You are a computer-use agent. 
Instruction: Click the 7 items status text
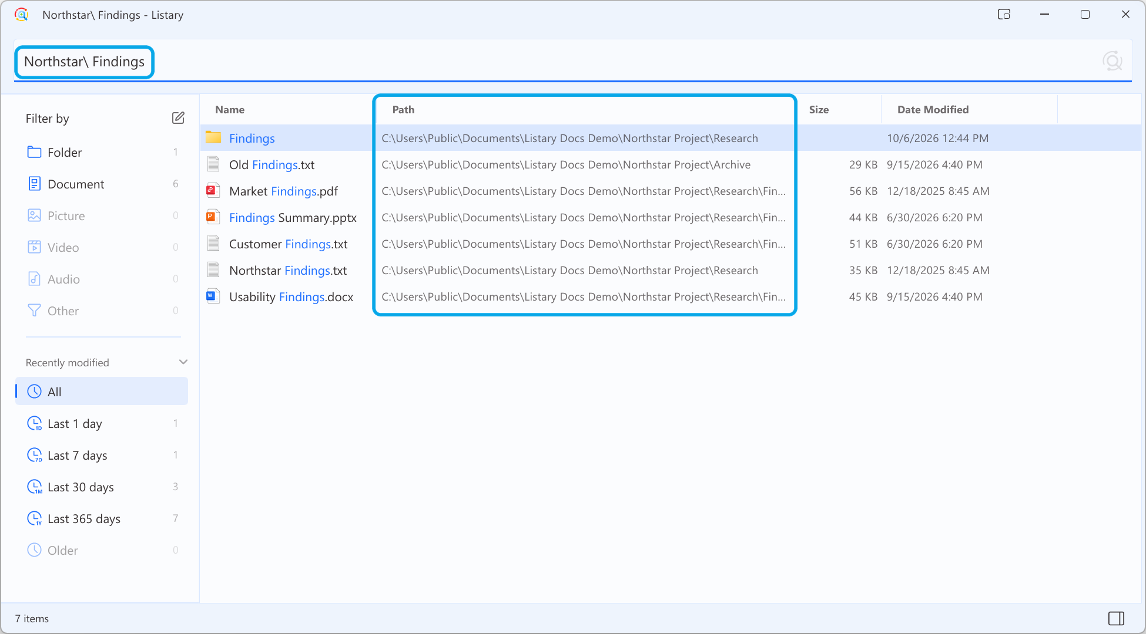[32, 618]
